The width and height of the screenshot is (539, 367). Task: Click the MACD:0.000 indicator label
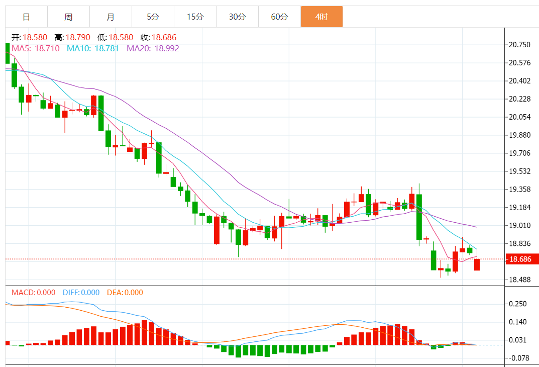(x=33, y=293)
